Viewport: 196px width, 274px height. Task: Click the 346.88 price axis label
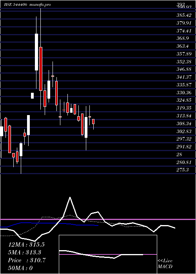click(184, 69)
